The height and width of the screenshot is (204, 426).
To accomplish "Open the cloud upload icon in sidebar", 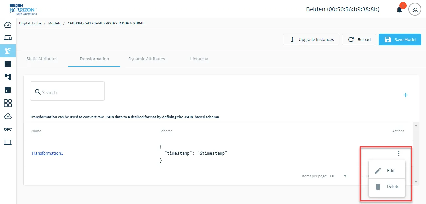I will (x=8, y=116).
